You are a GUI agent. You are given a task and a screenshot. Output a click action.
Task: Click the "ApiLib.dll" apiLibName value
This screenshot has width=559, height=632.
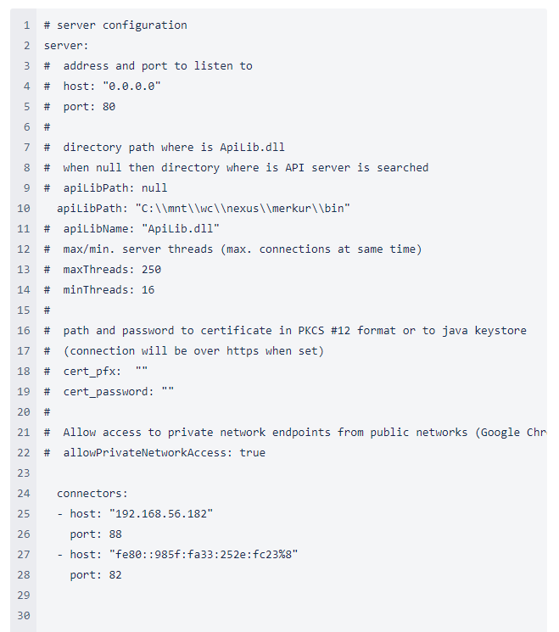[x=183, y=229]
